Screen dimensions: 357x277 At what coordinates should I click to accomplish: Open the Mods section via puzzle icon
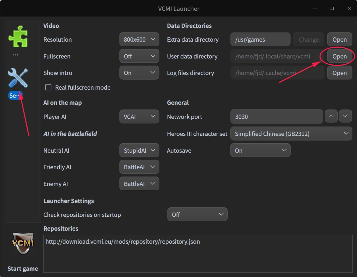tap(18, 37)
